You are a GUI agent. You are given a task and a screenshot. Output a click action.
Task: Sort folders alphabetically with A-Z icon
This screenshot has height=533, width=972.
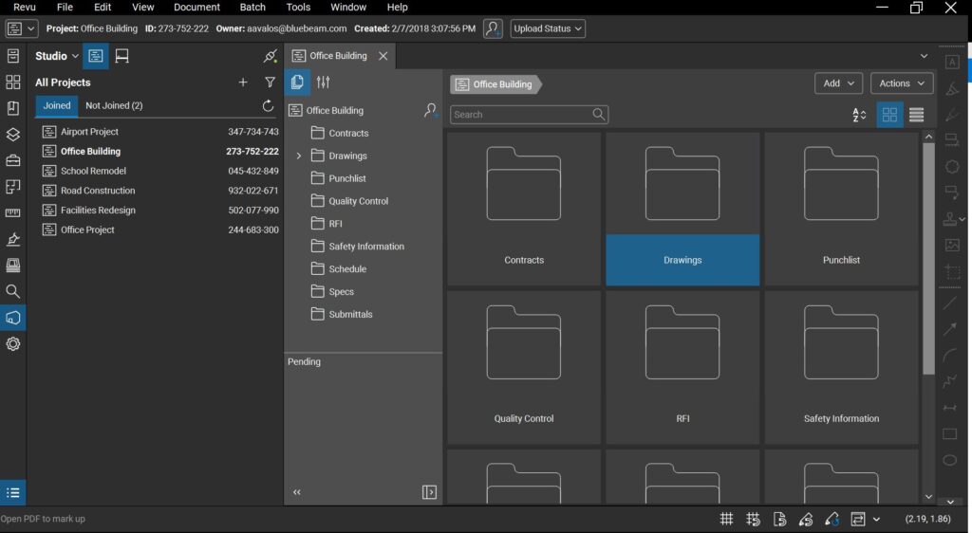click(x=859, y=115)
